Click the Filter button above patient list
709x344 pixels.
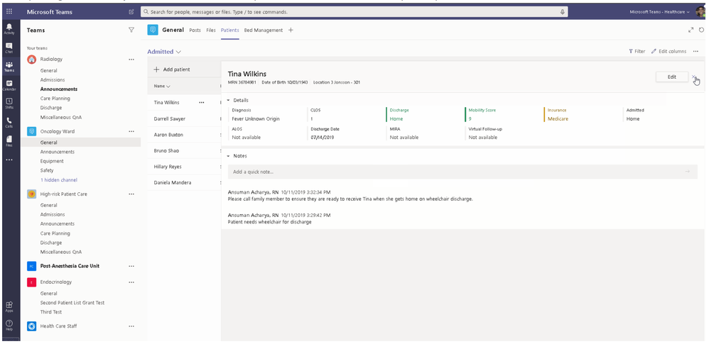point(637,52)
